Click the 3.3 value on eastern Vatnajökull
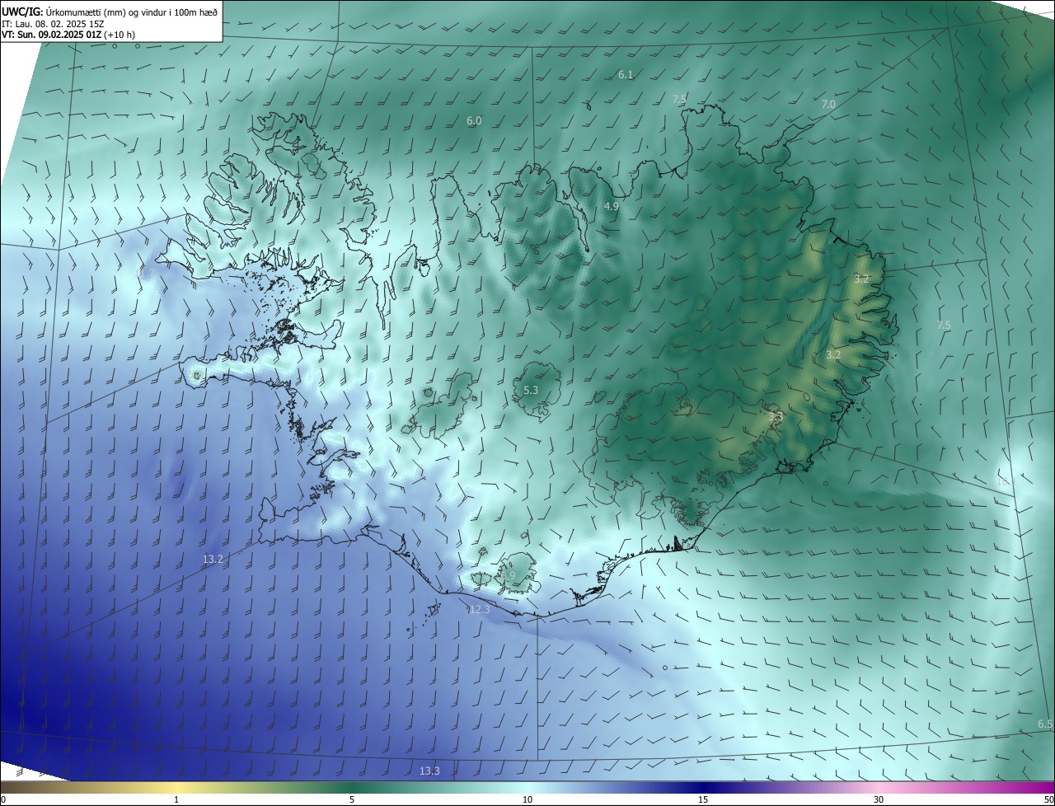The height and width of the screenshot is (806, 1055). click(776, 417)
